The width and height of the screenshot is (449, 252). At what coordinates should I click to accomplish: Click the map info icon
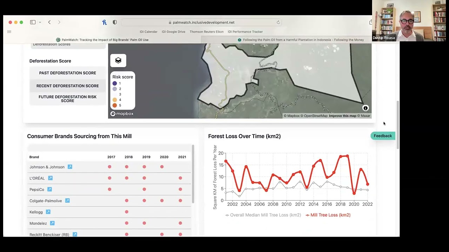click(366, 108)
